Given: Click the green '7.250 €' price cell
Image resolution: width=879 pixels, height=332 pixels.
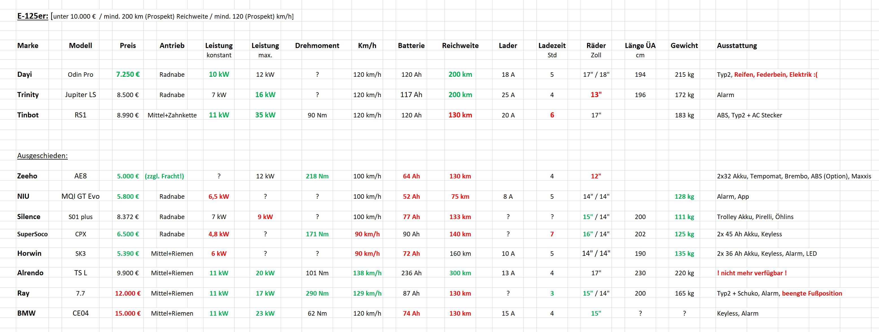Looking at the screenshot, I should [x=128, y=74].
